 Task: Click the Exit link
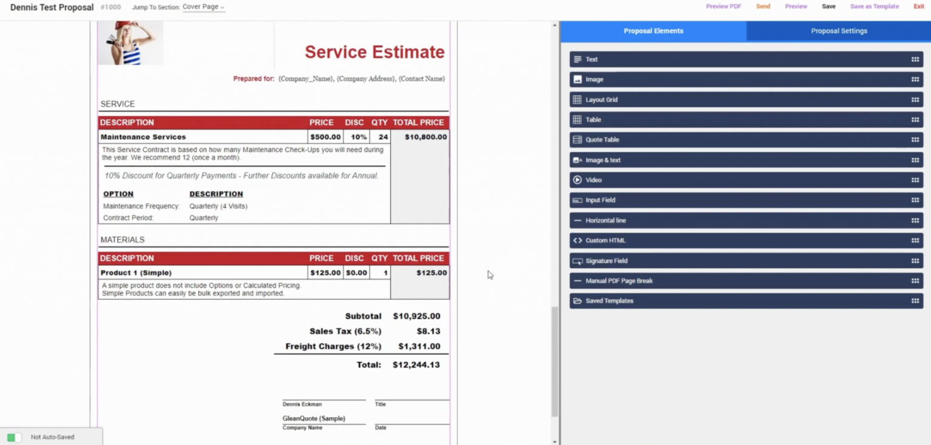click(919, 7)
